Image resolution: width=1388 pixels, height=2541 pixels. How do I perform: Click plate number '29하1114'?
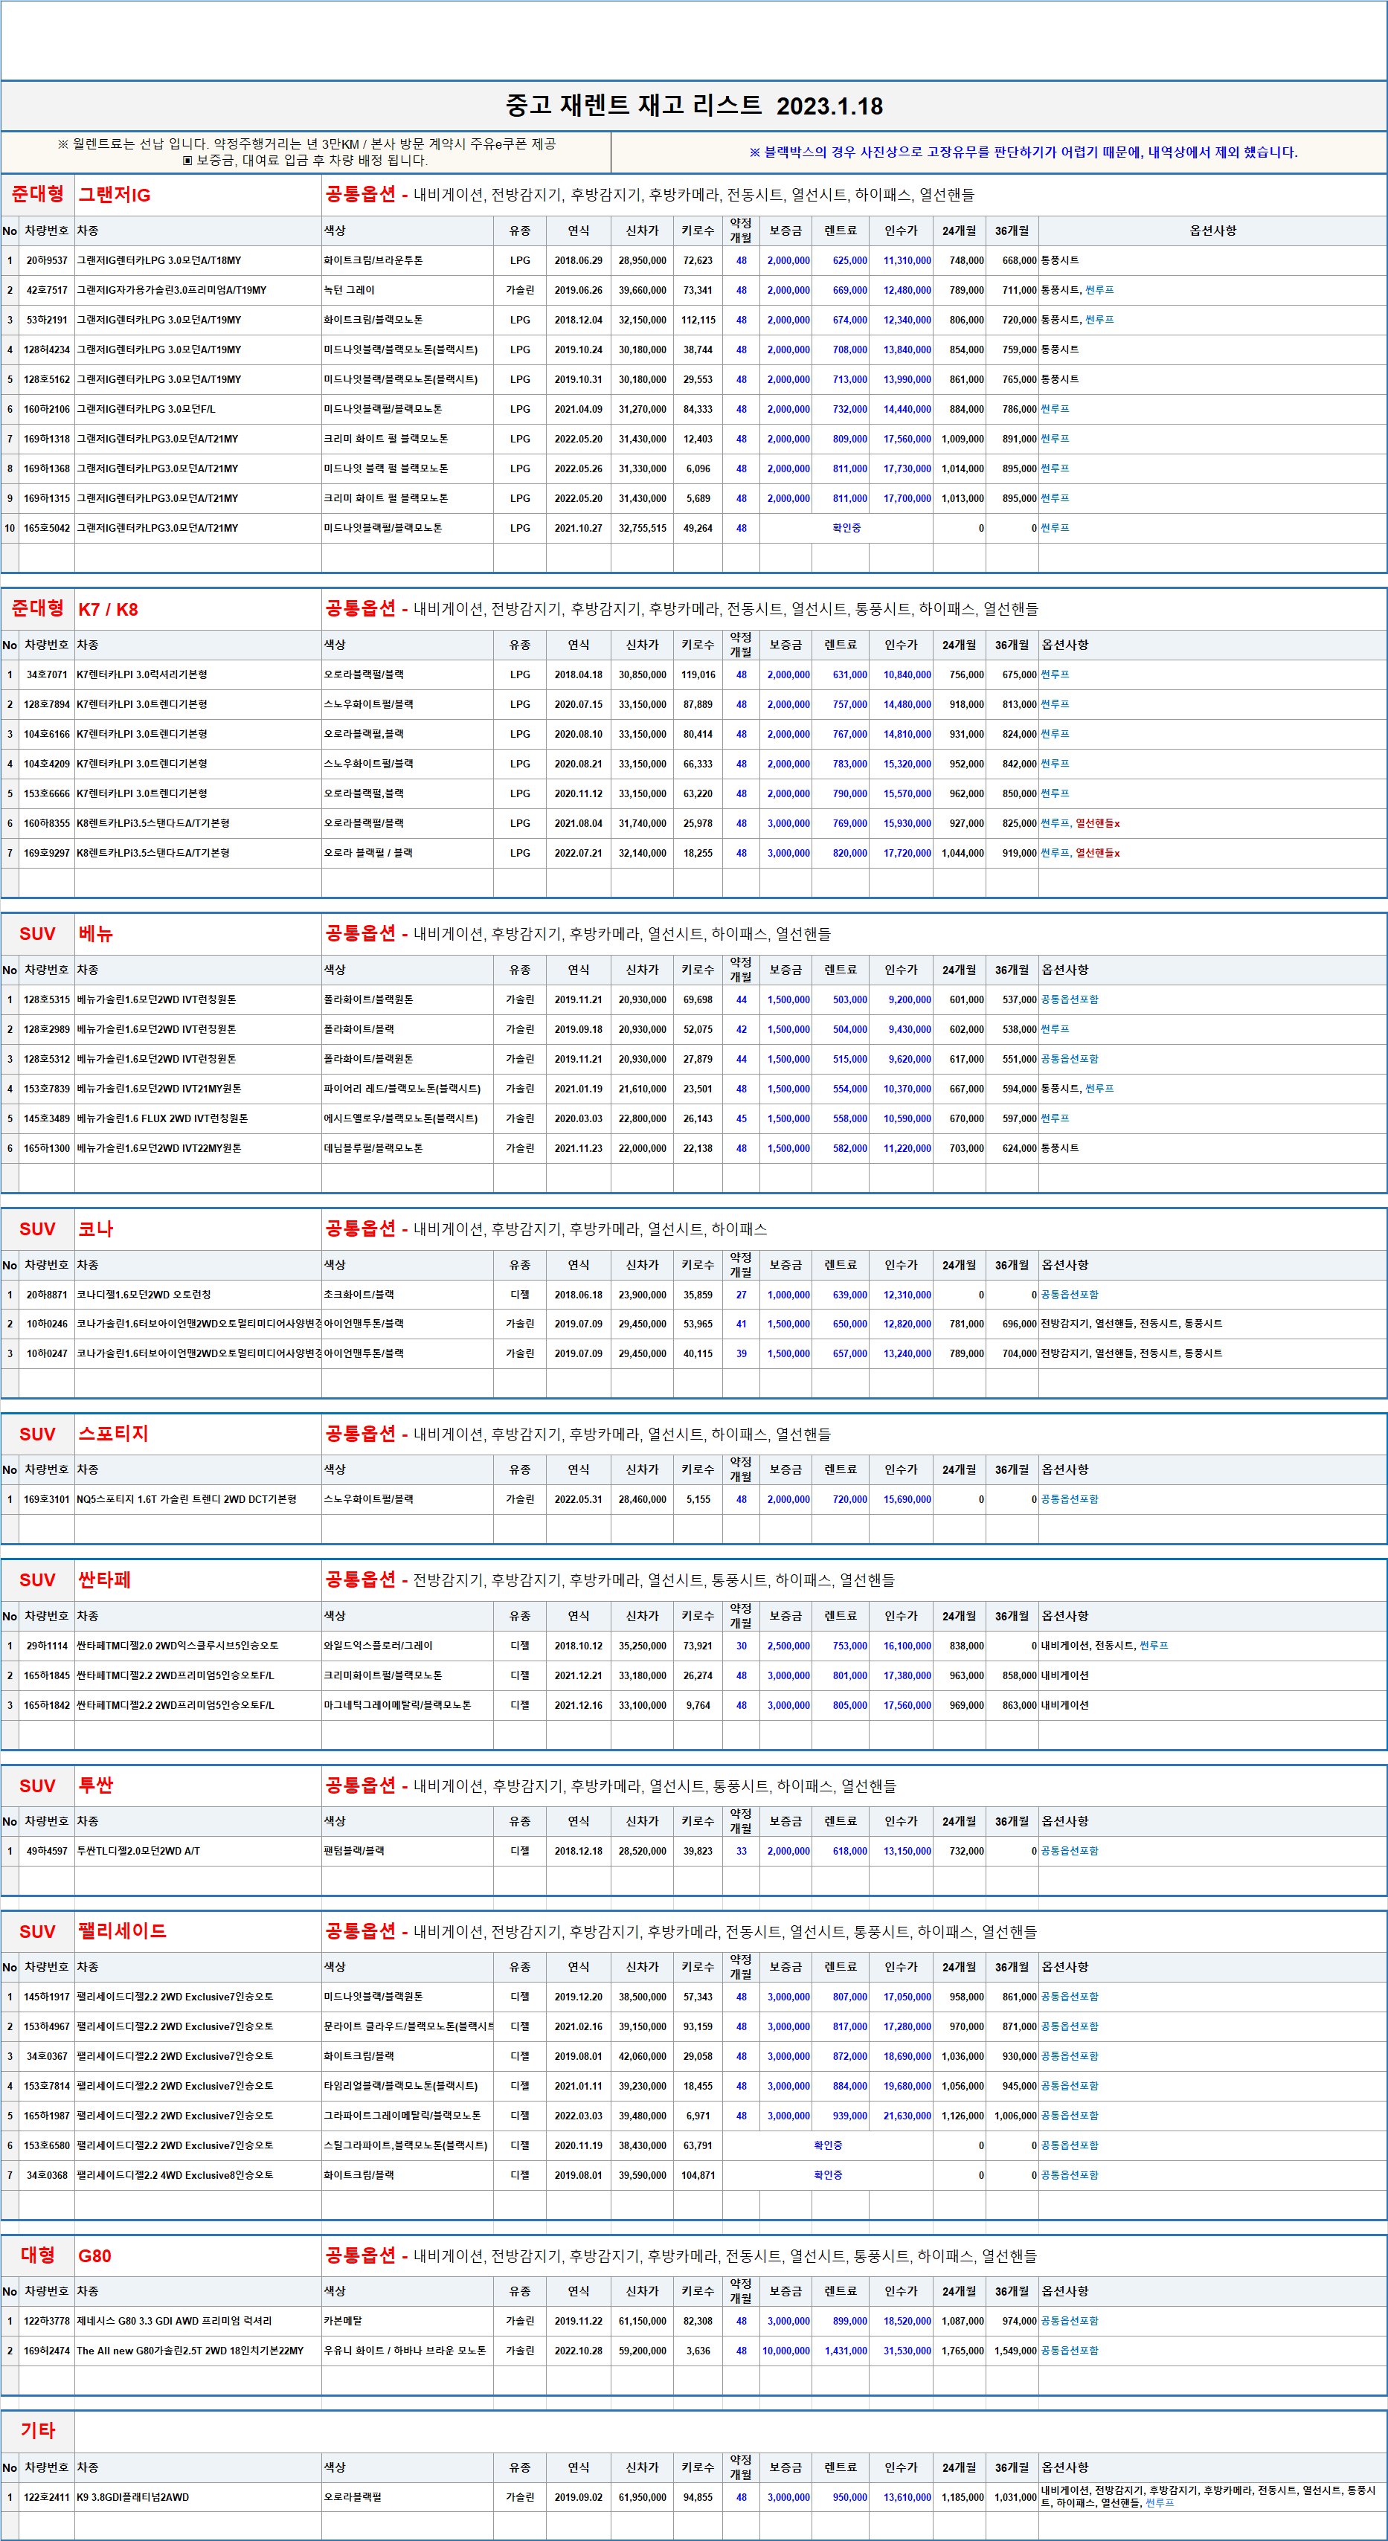[48, 1646]
